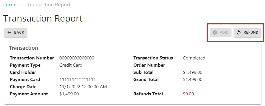
Task: Click the void X circle icon
Action: point(215,32)
